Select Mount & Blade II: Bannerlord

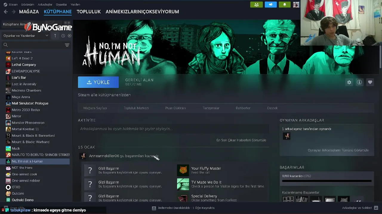click(x=33, y=136)
